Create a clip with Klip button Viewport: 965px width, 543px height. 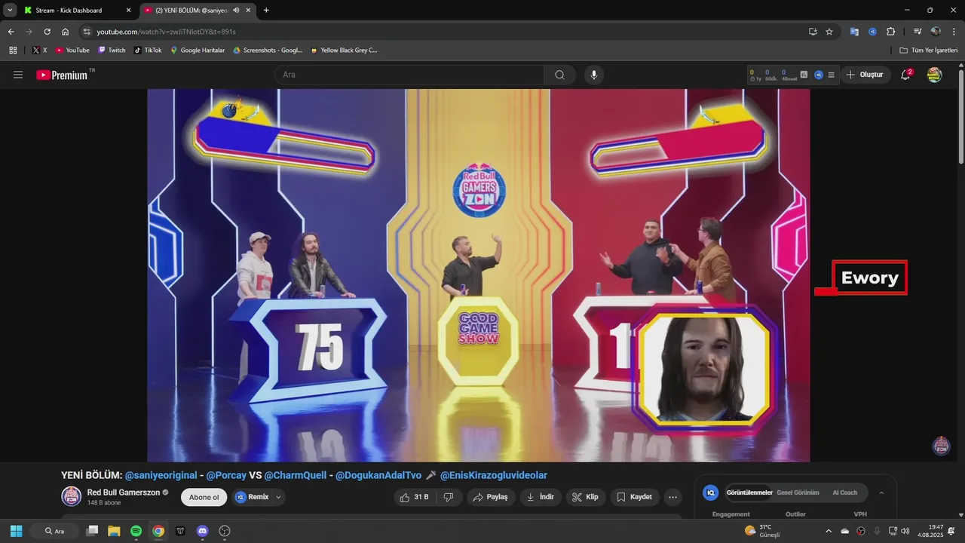(586, 497)
